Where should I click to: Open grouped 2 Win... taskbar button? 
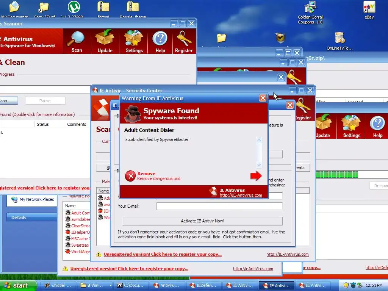(95, 285)
